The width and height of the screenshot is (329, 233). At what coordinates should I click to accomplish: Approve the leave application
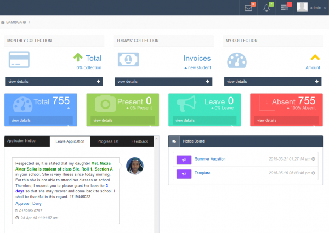(22, 203)
